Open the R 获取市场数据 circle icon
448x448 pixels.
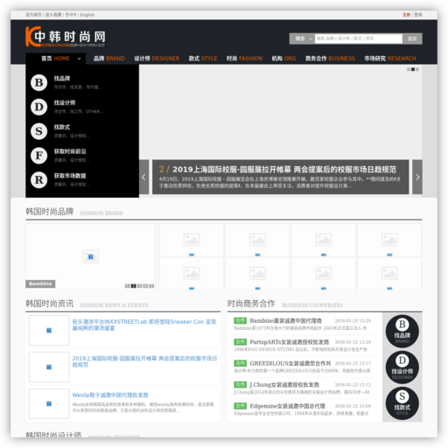tap(39, 180)
